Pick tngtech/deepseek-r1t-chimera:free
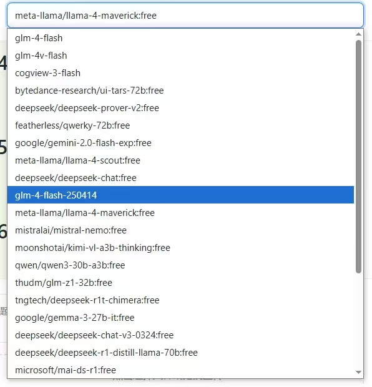372x387 pixels. 180,300
